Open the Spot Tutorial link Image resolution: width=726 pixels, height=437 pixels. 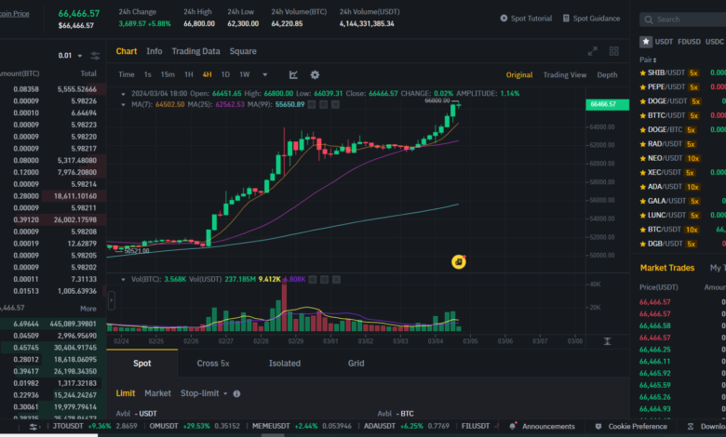pos(526,19)
